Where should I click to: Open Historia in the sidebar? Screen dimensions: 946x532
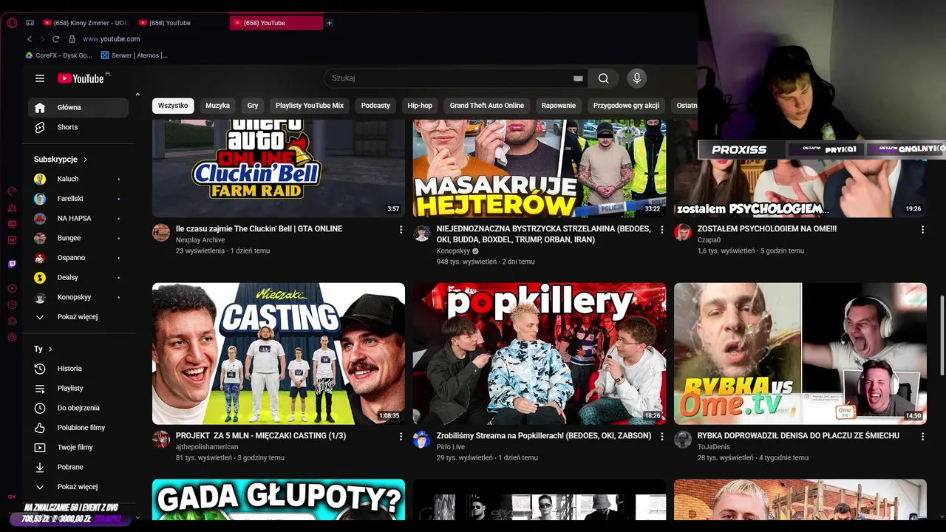click(x=78, y=369)
